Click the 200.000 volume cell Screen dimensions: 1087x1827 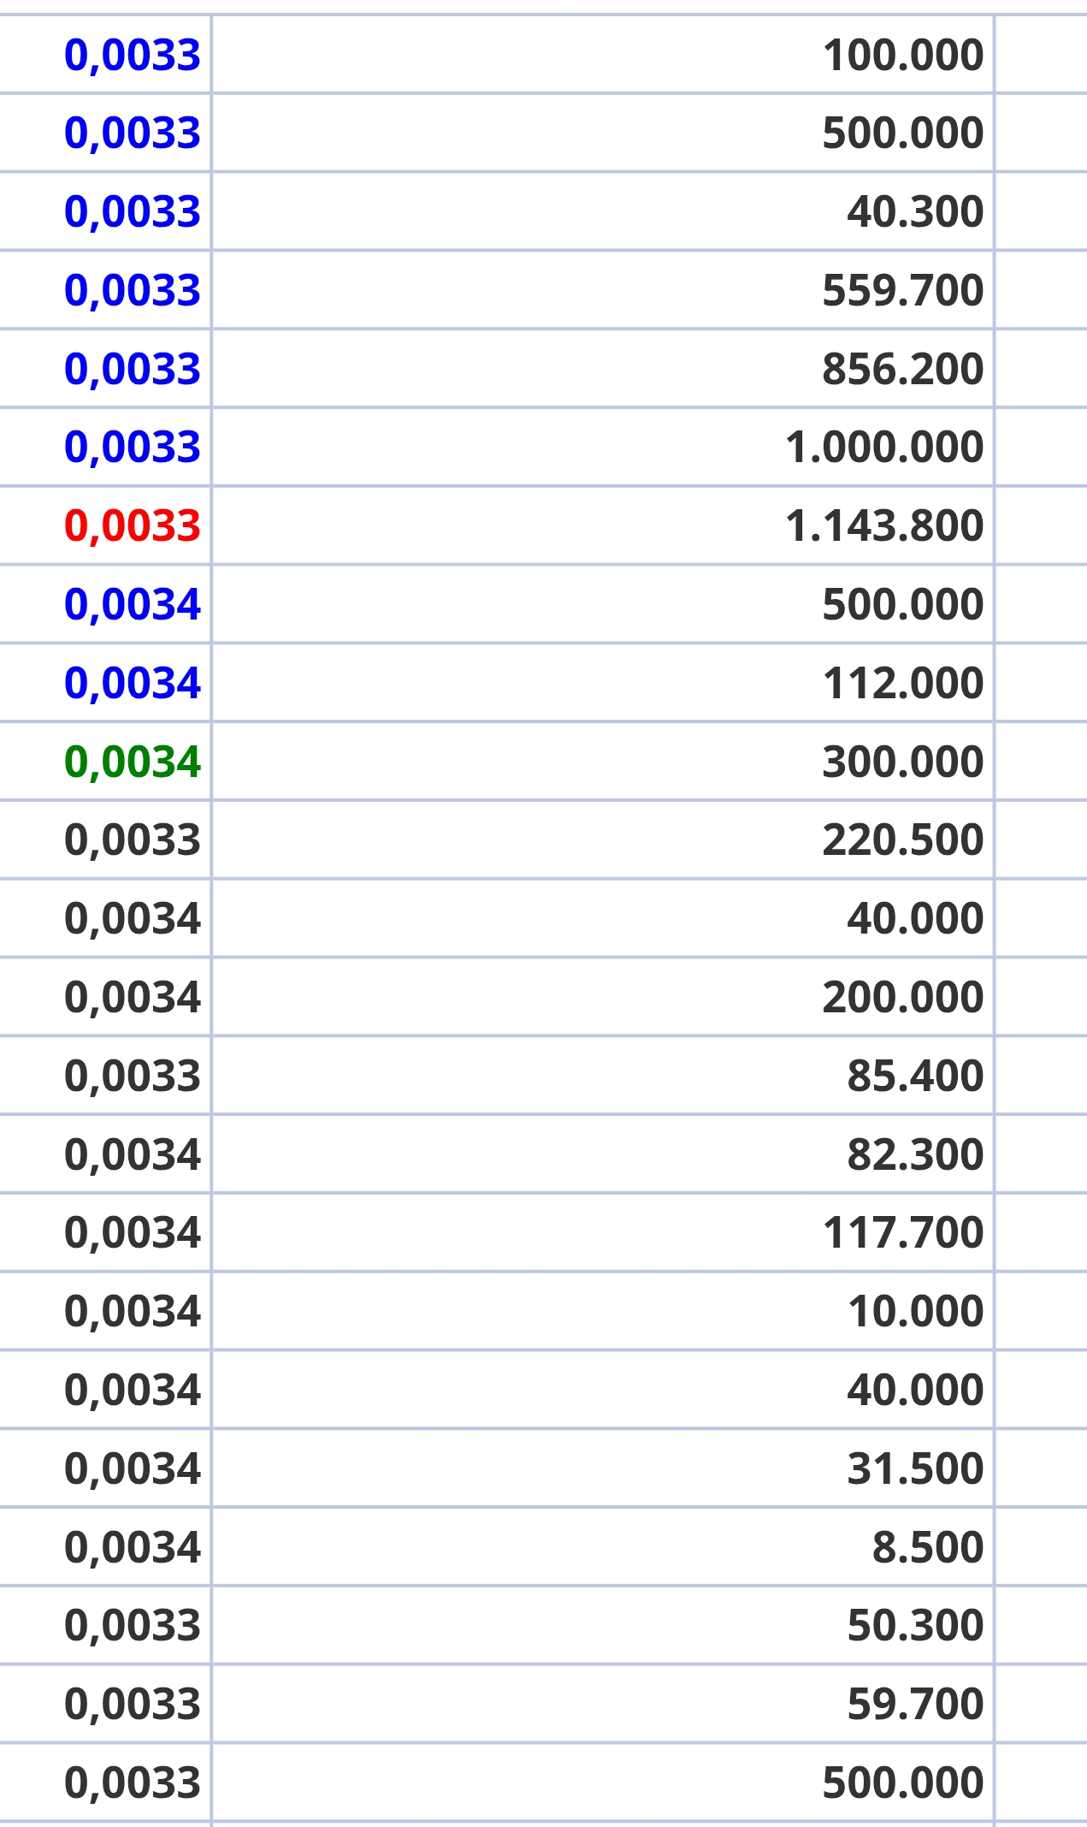click(x=603, y=997)
